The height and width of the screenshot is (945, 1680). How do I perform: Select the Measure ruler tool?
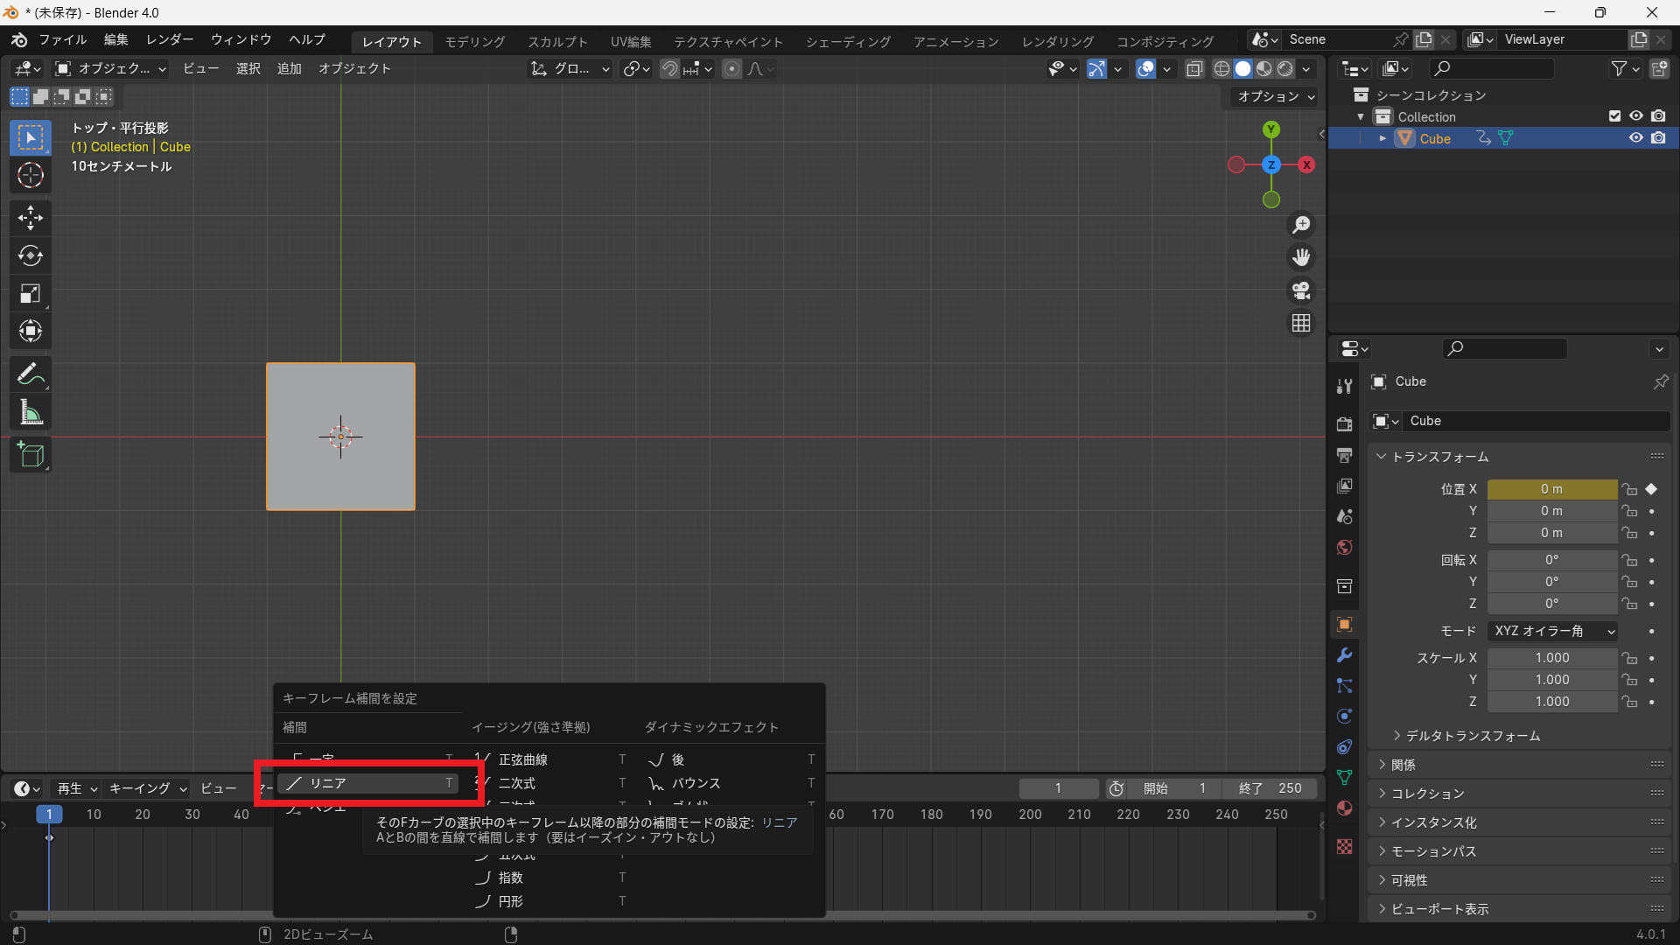31,413
